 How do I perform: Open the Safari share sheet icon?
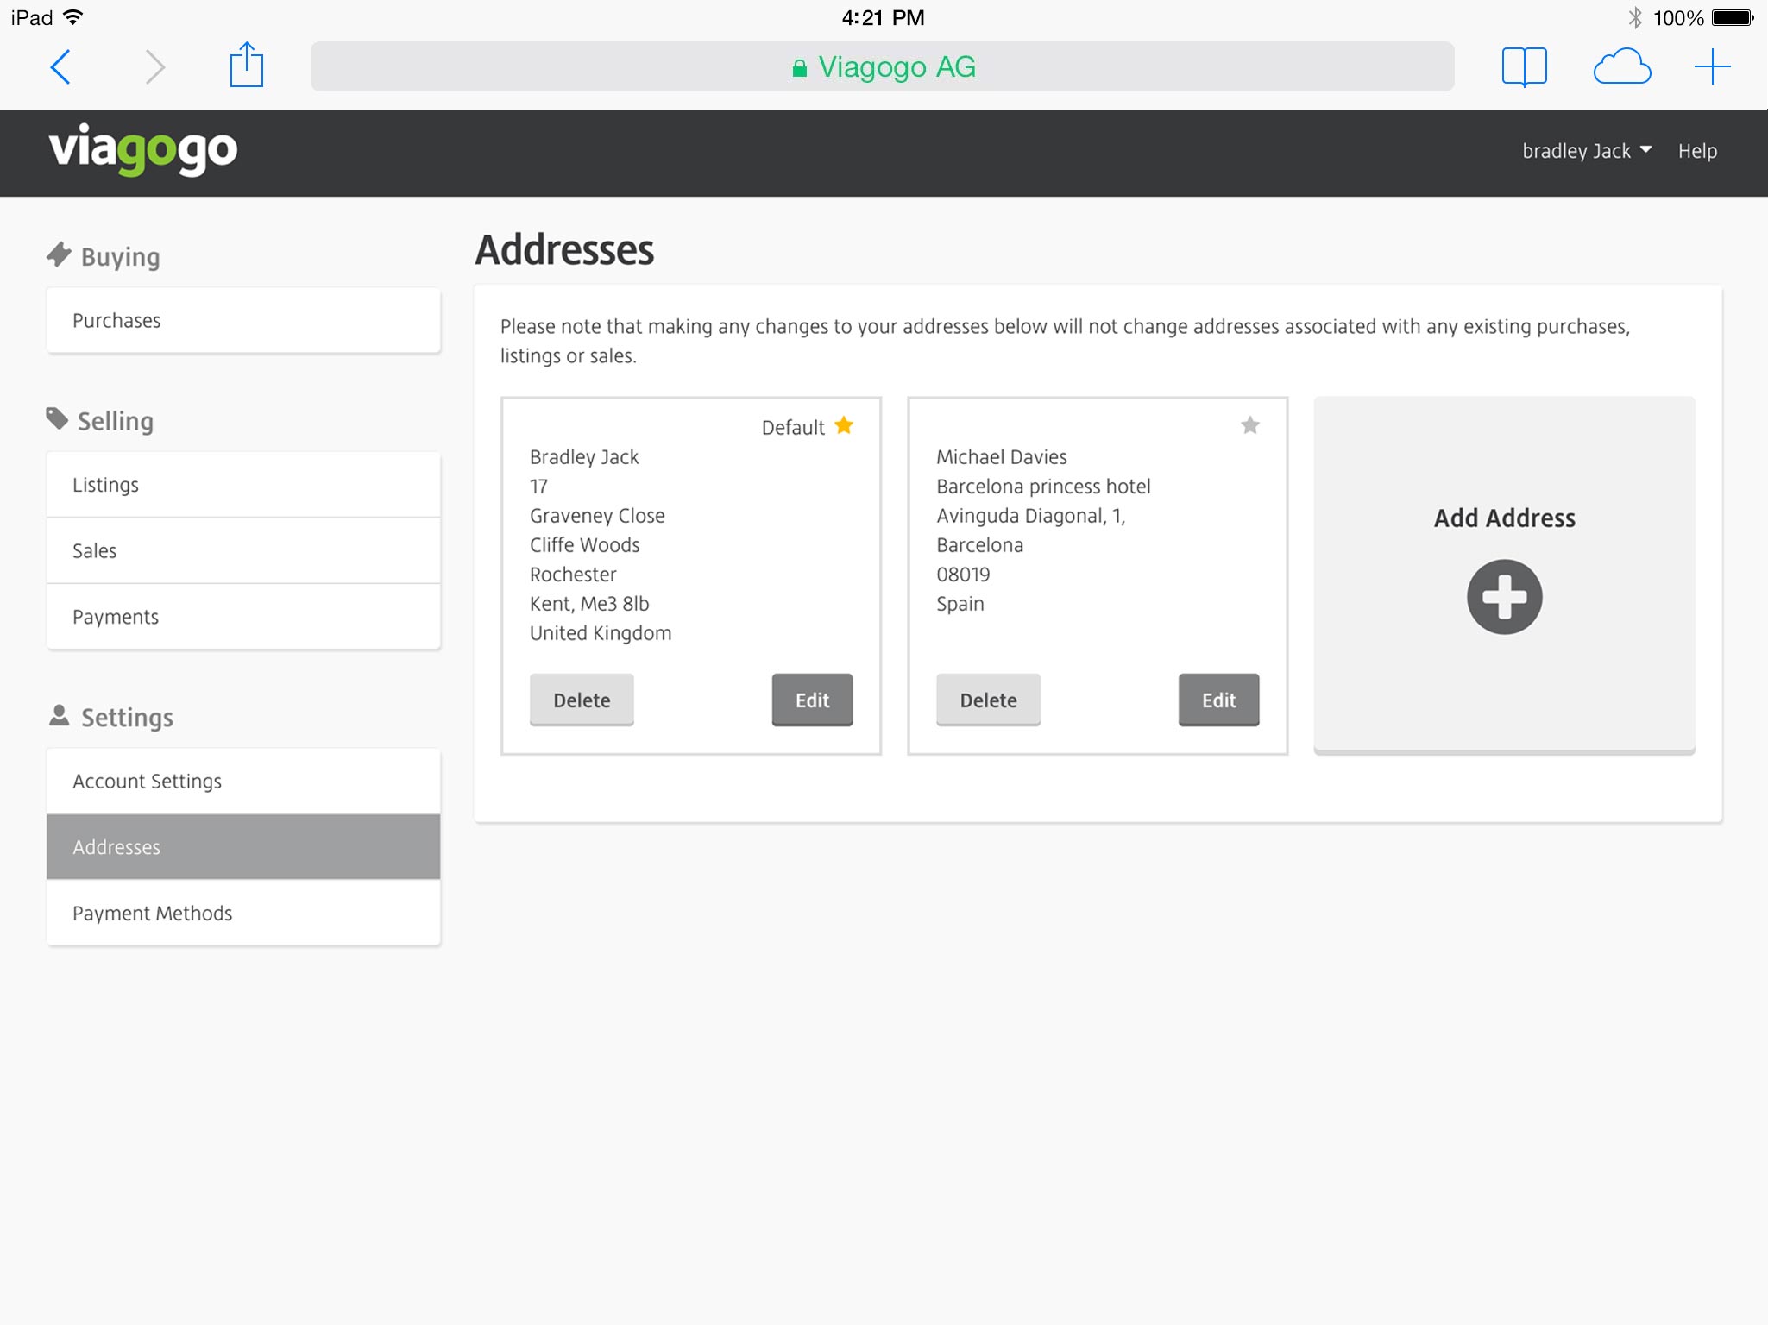[246, 66]
